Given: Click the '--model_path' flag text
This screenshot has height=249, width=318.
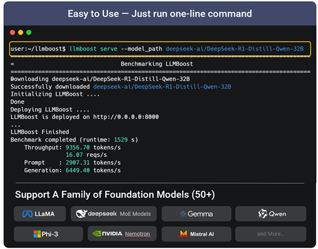Looking at the screenshot, I should [141, 49].
